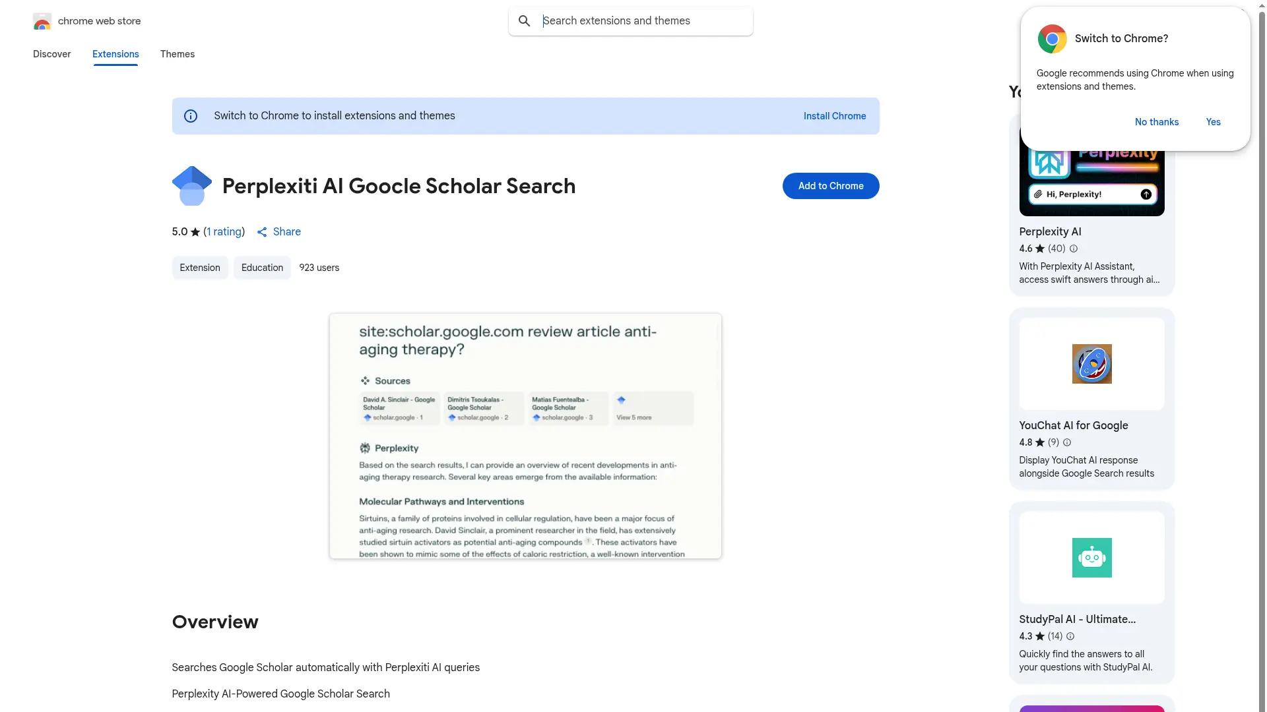Click the info icon beside YouChat AI rating
This screenshot has width=1267, height=712.
1066,442
